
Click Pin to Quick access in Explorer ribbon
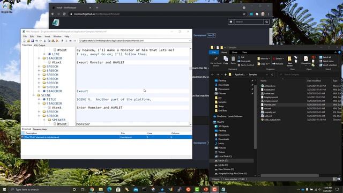point(215,61)
